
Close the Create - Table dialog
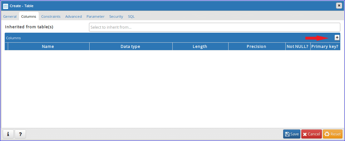[x=339, y=6]
